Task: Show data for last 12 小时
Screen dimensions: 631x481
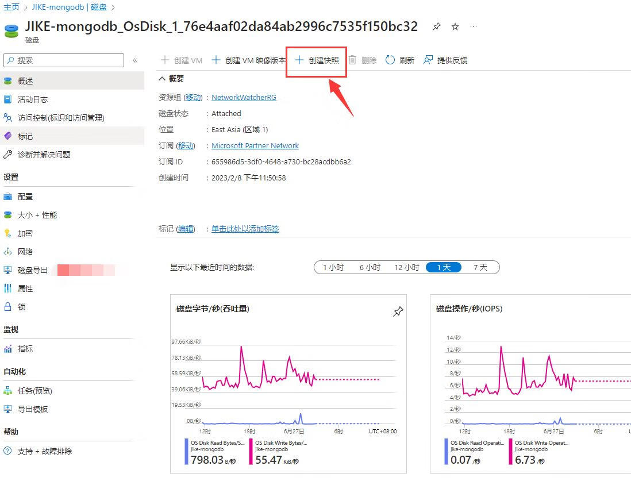Action: click(407, 267)
